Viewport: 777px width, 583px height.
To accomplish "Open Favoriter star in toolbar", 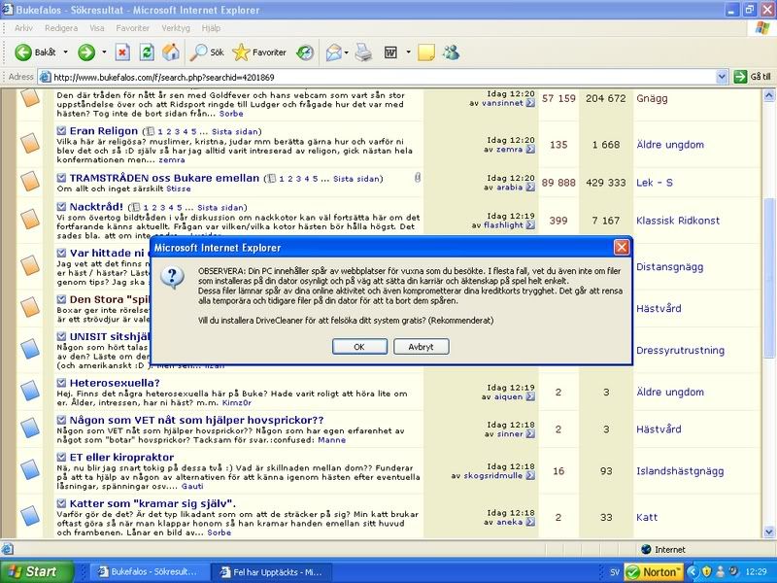I will 259,52.
